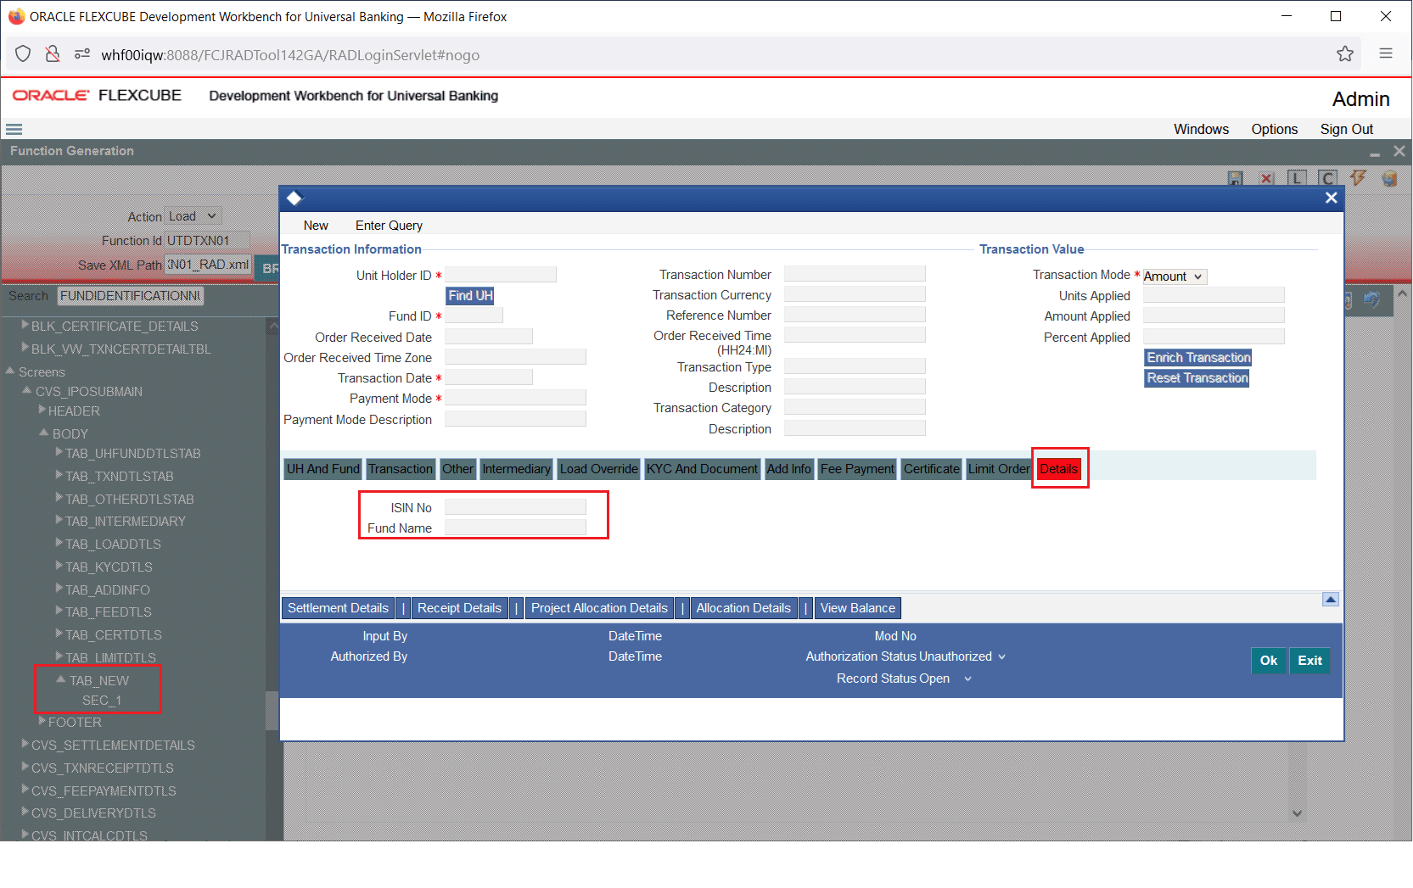Open Settlement Details subscreen
The width and height of the screenshot is (1413, 888).
point(338,608)
